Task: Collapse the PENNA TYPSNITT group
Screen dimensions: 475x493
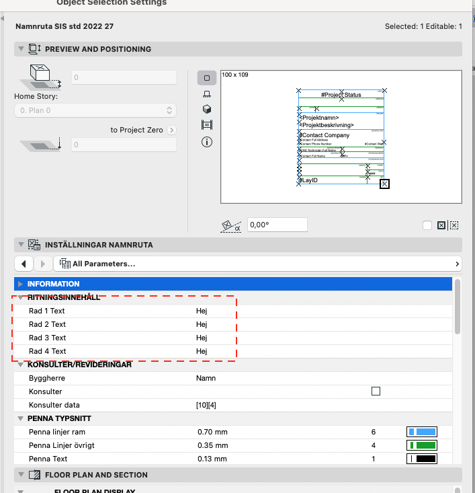Action: 21,418
